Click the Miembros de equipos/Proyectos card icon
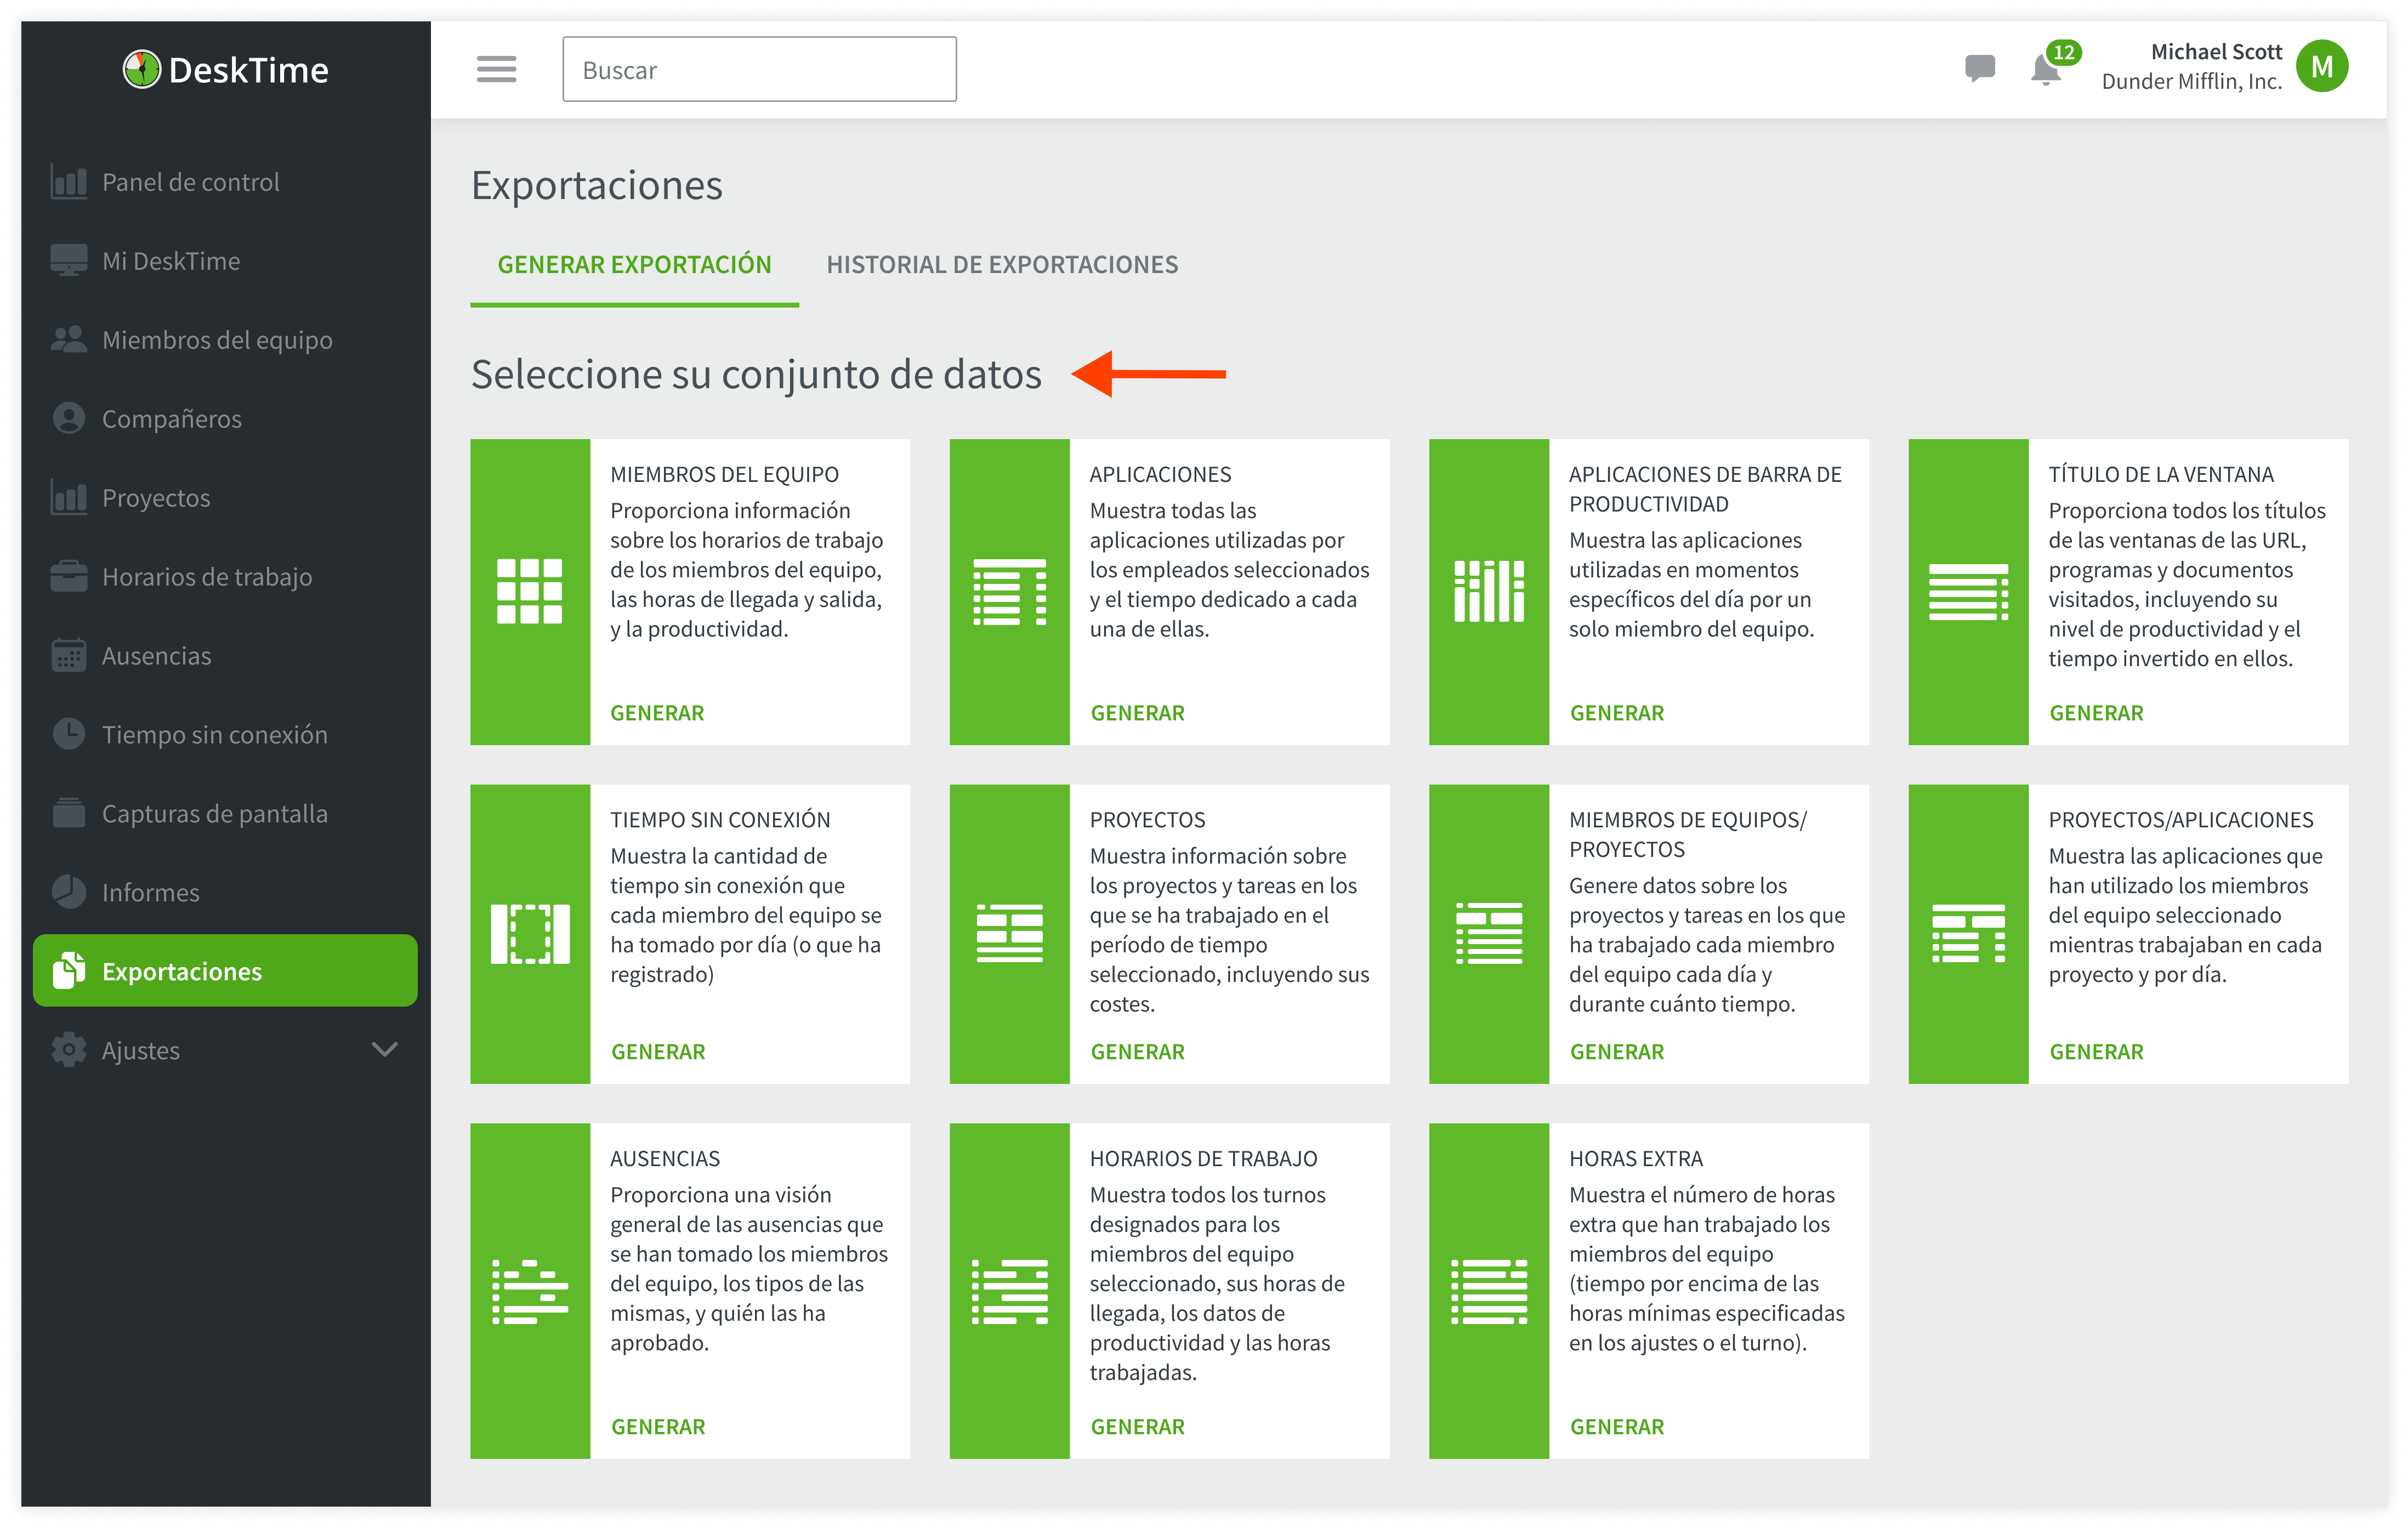The width and height of the screenshot is (2408, 1528). click(1489, 934)
